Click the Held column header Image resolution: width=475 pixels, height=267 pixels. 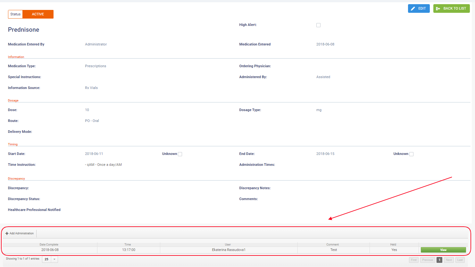pyautogui.click(x=393, y=245)
